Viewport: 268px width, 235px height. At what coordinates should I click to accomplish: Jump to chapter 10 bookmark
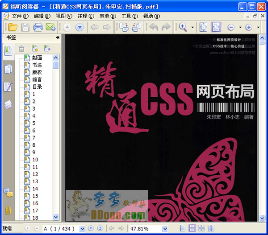click(35, 160)
